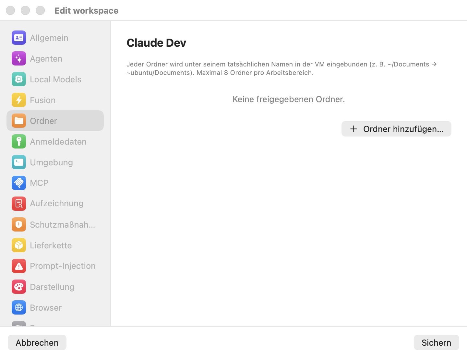Click the Agenten sparkle icon
This screenshot has width=467, height=358.
pos(19,59)
